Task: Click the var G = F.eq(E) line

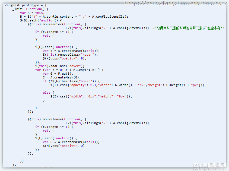Action: coord(58,74)
